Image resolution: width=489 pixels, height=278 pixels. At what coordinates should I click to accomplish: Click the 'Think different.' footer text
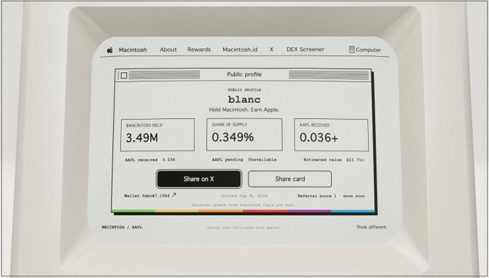[x=372, y=227]
